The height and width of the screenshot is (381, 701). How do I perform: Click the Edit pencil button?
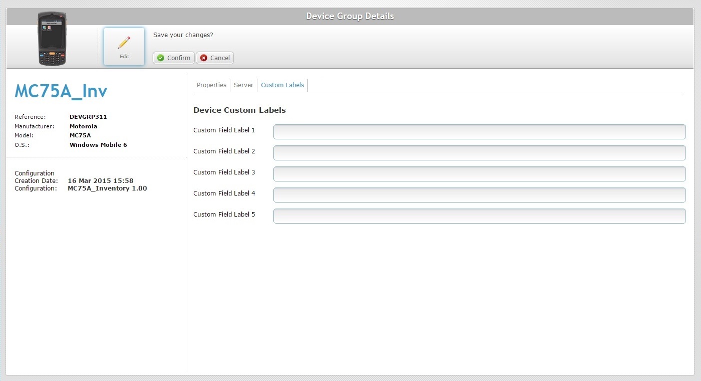pos(124,47)
